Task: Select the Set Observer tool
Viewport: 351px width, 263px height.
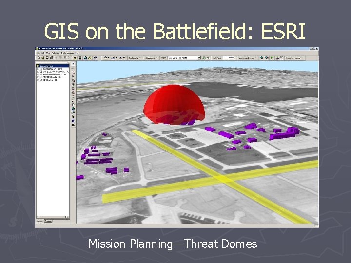Action: (73, 85)
